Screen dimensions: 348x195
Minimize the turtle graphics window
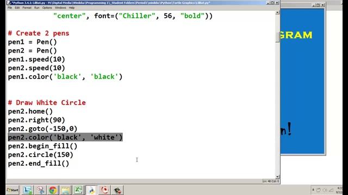point(314,5)
